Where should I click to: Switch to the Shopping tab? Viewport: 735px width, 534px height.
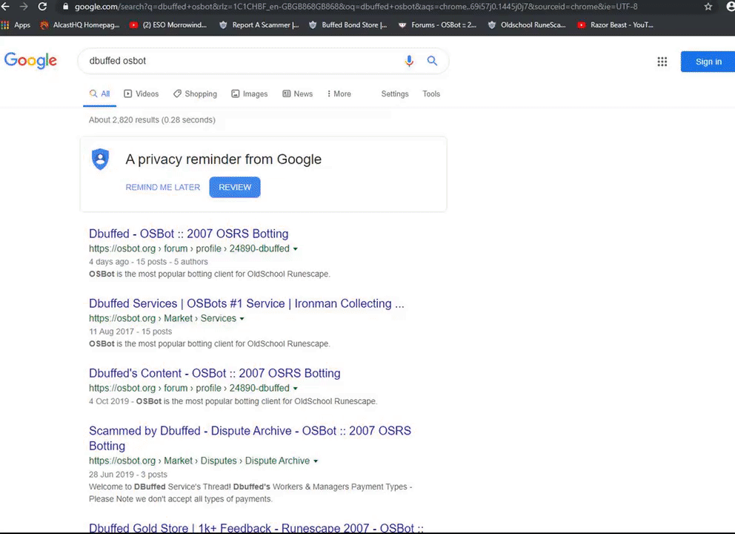pyautogui.click(x=195, y=94)
